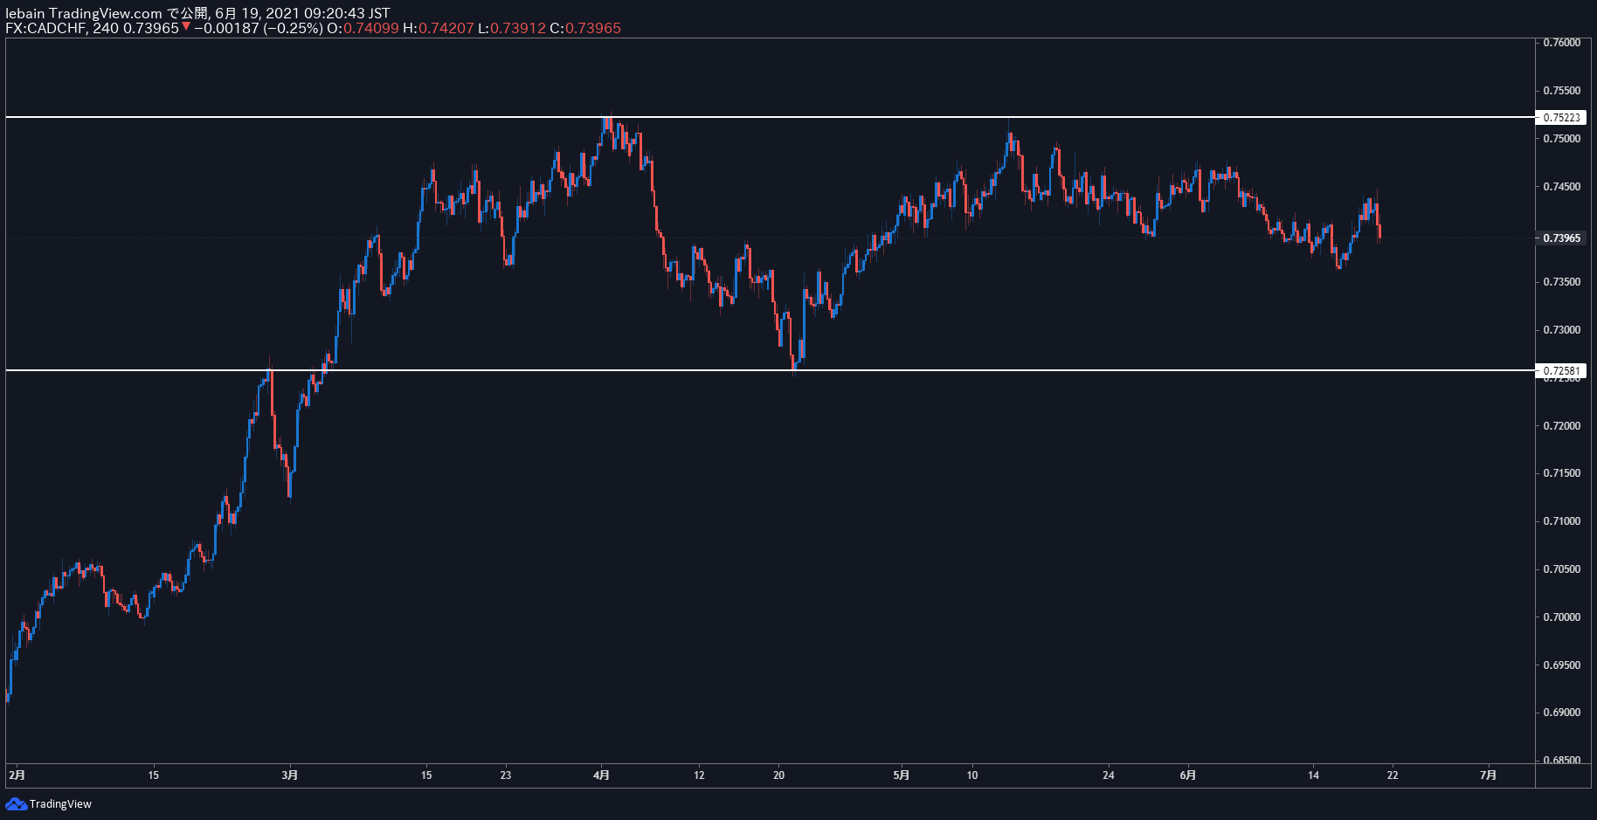Click the last red candlestick on chart
Image resolution: width=1597 pixels, height=820 pixels.
pos(1379,231)
